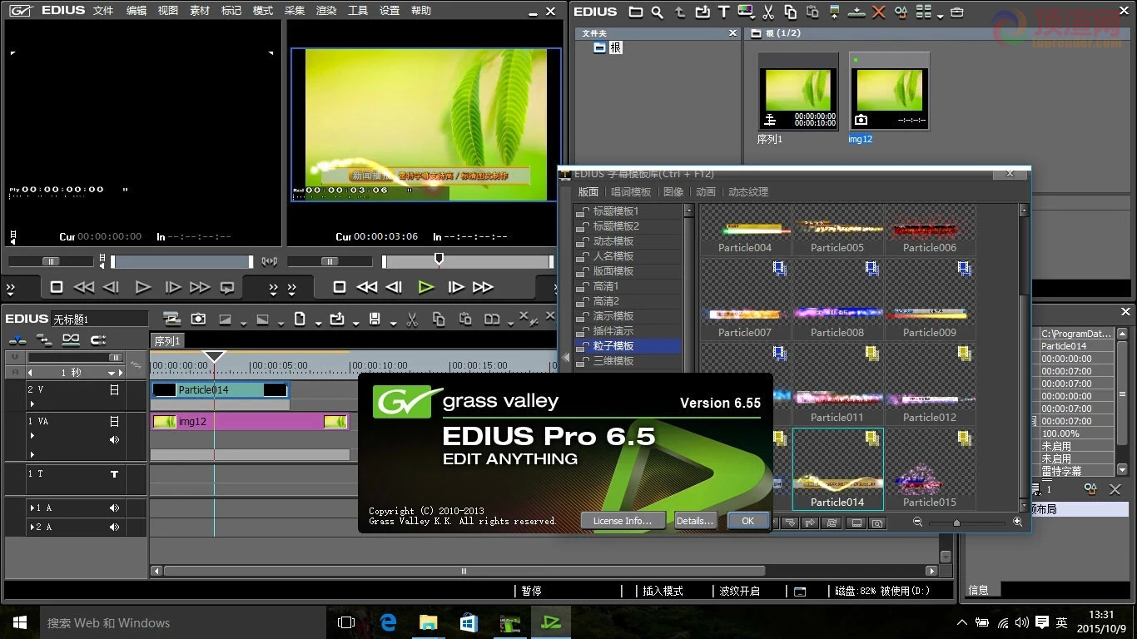Click the copy icon on timeline toolbar
This screenshot has width=1137, height=639.
(x=439, y=319)
